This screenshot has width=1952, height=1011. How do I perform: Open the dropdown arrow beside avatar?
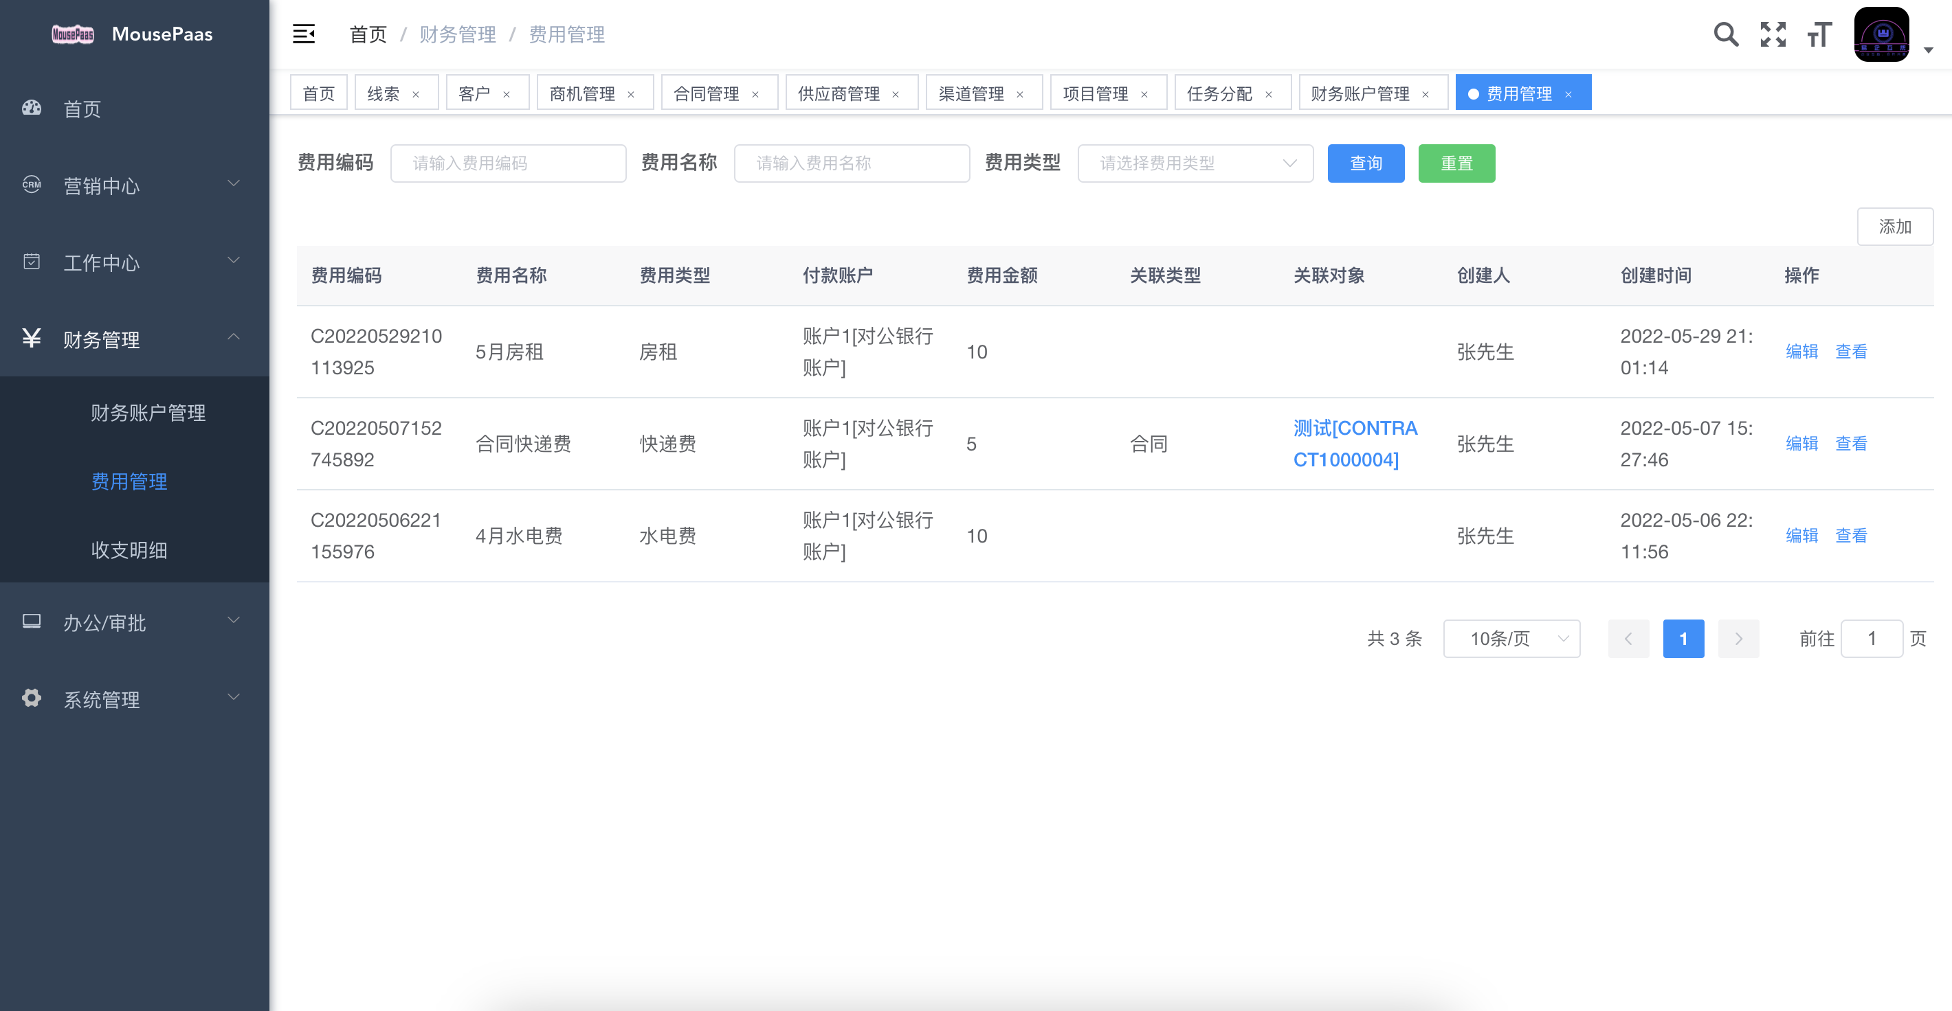(1929, 50)
